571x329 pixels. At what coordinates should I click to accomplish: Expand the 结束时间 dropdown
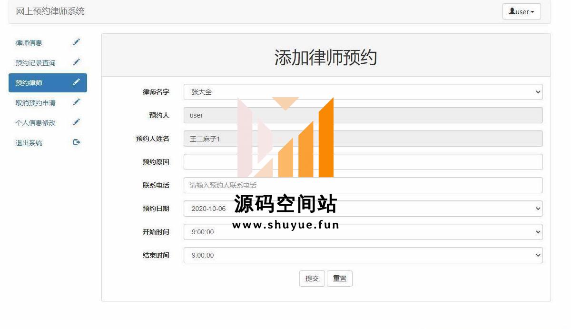(363, 255)
